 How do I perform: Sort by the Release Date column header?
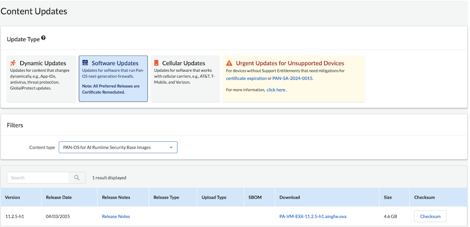[x=60, y=197]
